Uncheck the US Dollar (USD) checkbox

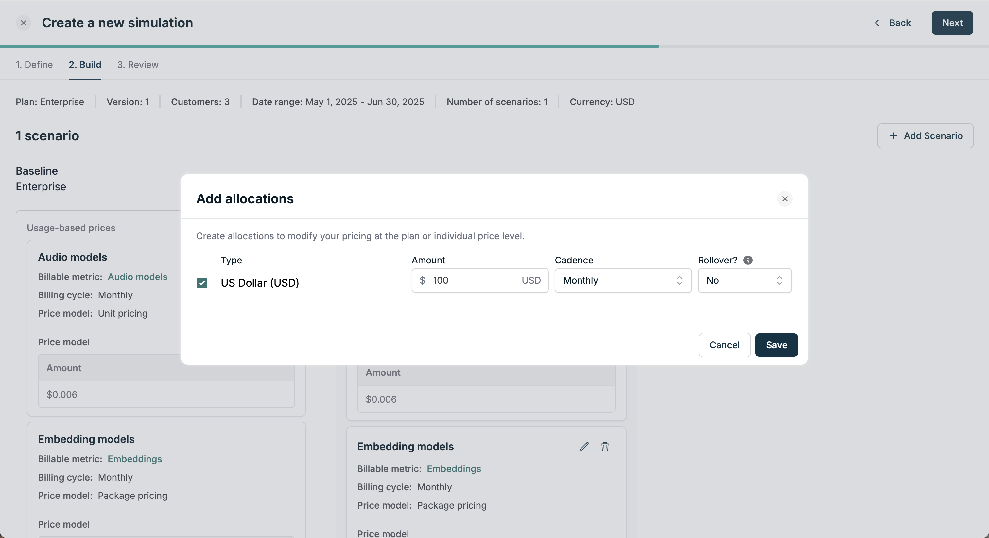coord(202,283)
